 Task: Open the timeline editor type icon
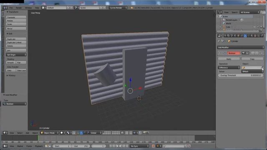tap(5, 146)
